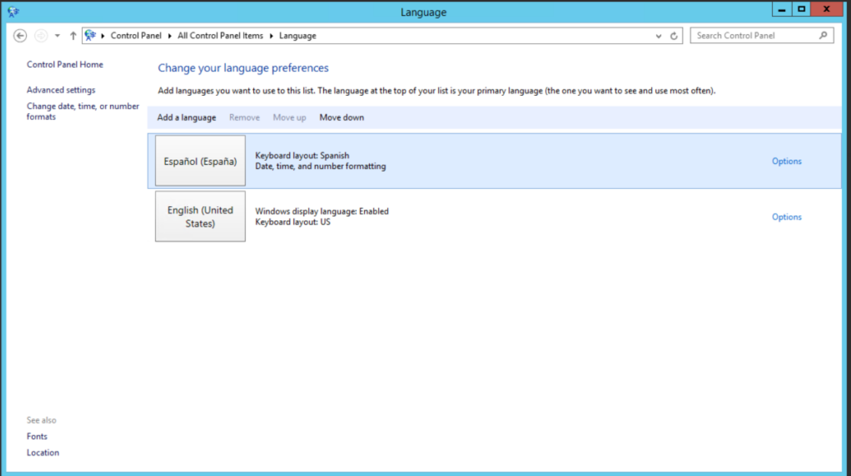Open recent addresses with the address bar chevron
Screen dimensions: 851x476
click(658, 35)
